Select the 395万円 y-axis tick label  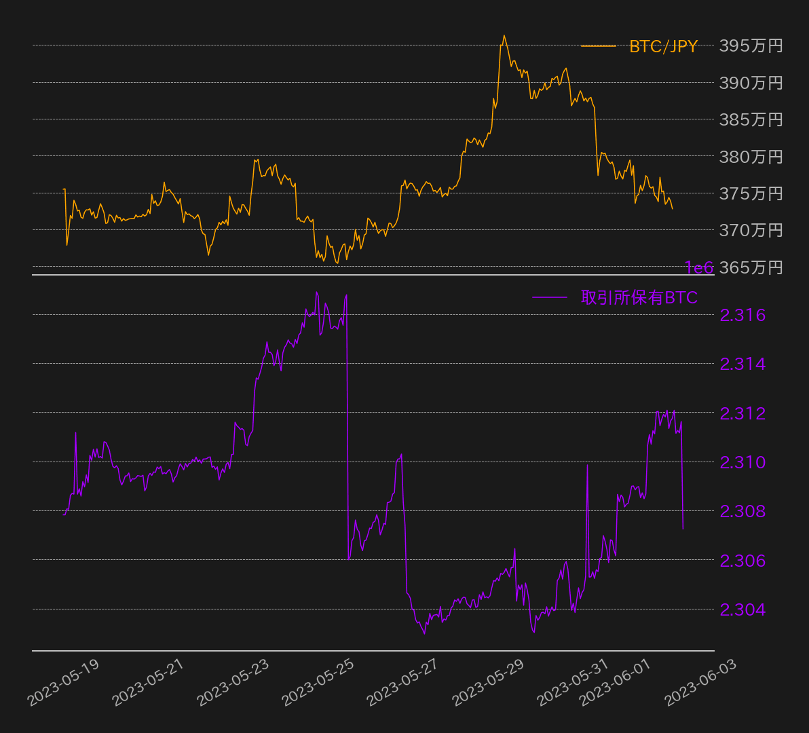point(751,45)
